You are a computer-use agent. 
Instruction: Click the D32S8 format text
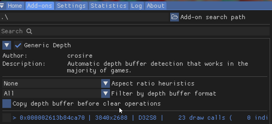point(148,118)
